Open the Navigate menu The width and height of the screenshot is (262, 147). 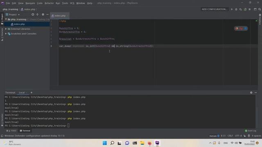30,3
